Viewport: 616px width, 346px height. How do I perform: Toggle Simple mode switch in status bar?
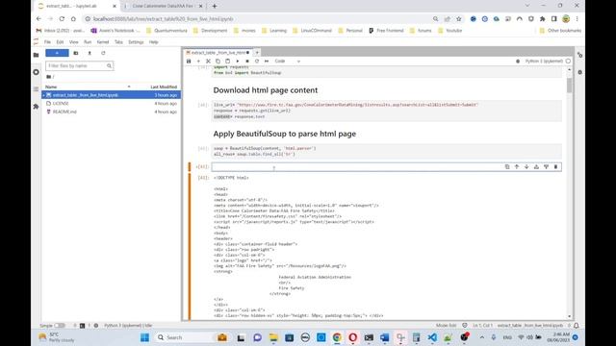coord(60,326)
